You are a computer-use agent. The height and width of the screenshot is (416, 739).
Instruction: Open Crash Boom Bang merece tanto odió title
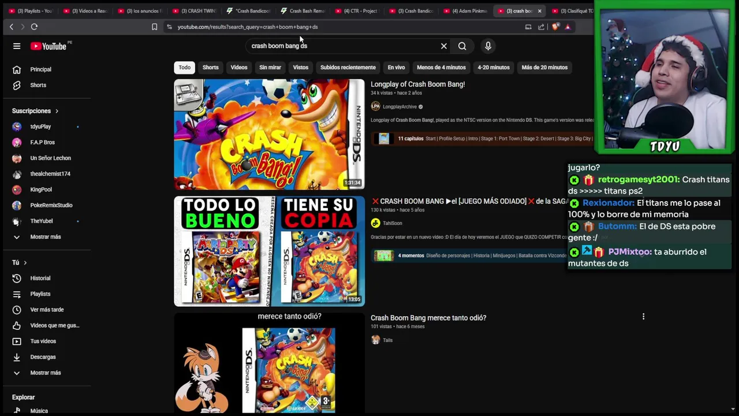pyautogui.click(x=428, y=318)
